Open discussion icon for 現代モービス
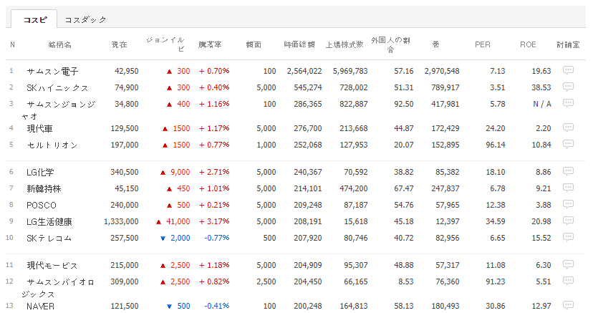This screenshot has width=593, height=313. pyautogui.click(x=568, y=266)
